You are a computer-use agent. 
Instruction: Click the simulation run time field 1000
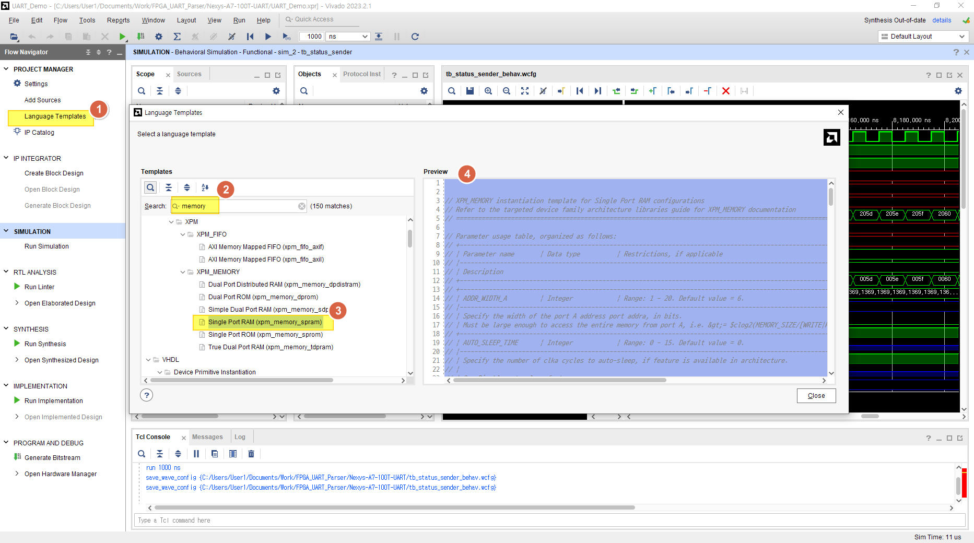tap(312, 37)
